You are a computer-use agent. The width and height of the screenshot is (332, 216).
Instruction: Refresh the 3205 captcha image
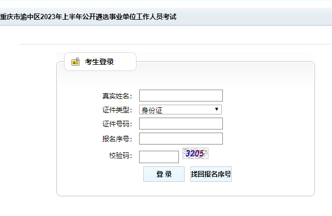tap(195, 153)
